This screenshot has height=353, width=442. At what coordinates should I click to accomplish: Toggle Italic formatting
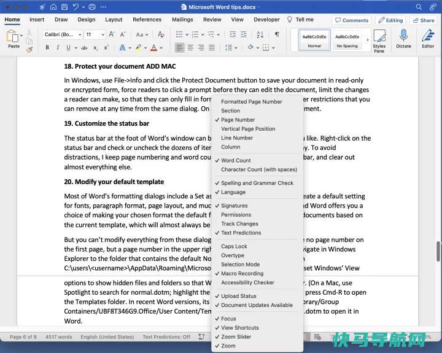click(58, 48)
